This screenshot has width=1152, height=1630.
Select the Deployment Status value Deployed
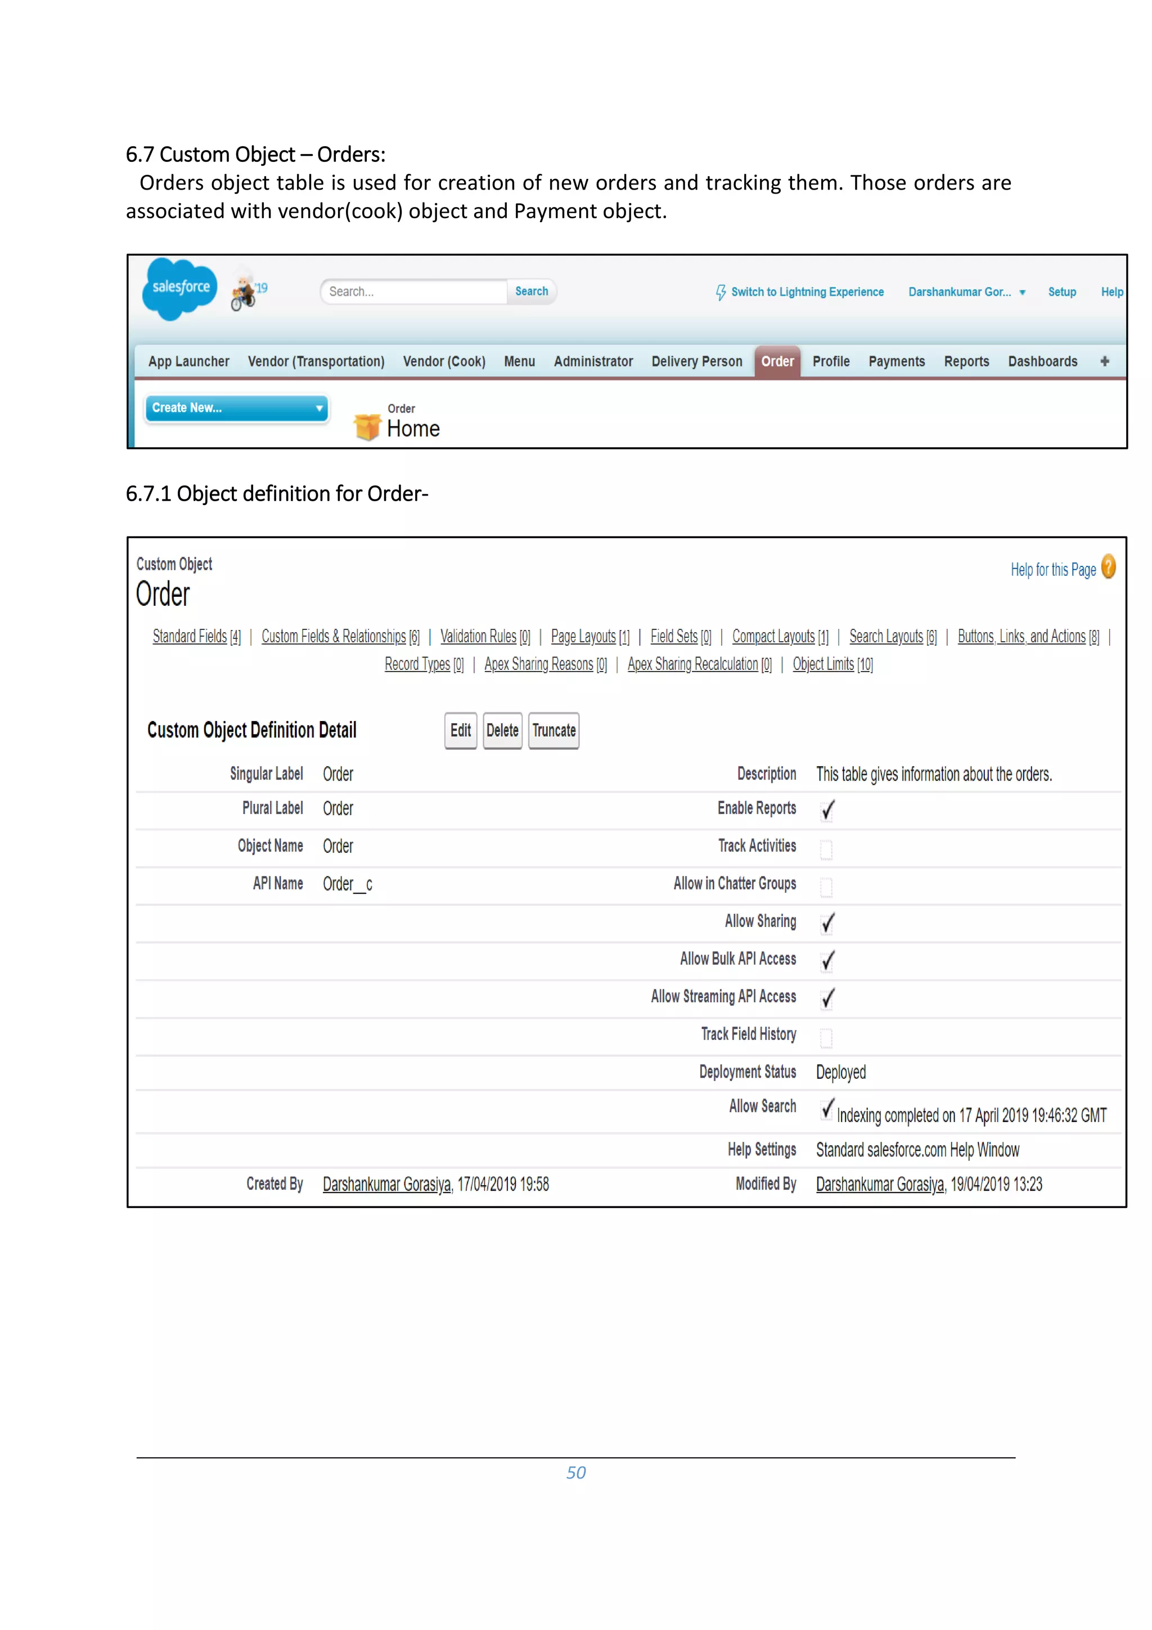click(841, 1072)
